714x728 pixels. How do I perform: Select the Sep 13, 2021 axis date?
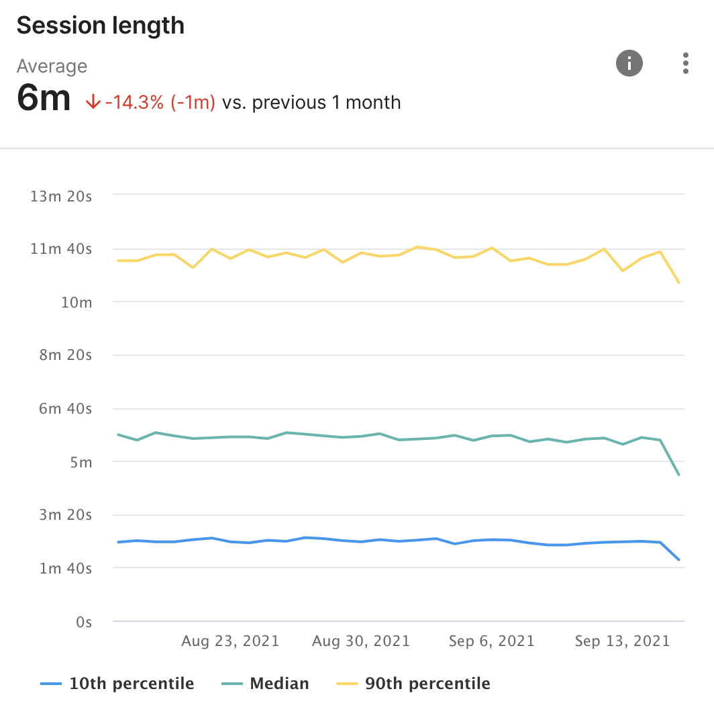(622, 641)
